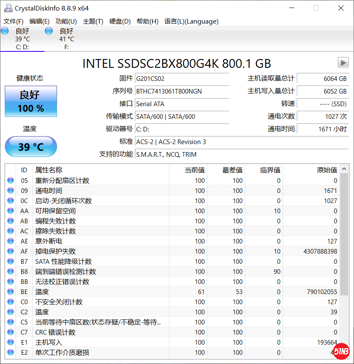Click status dot for 0C 启动-关闭循环次数

[11, 201]
